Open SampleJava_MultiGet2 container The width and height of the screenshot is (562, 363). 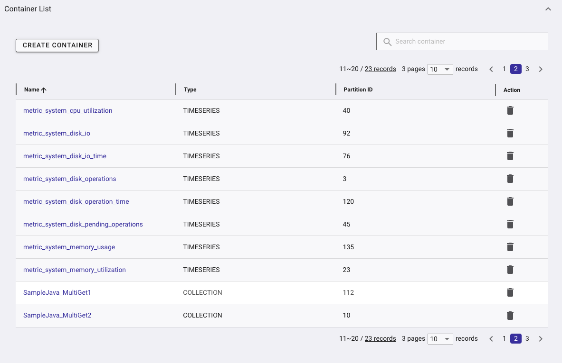pos(57,316)
